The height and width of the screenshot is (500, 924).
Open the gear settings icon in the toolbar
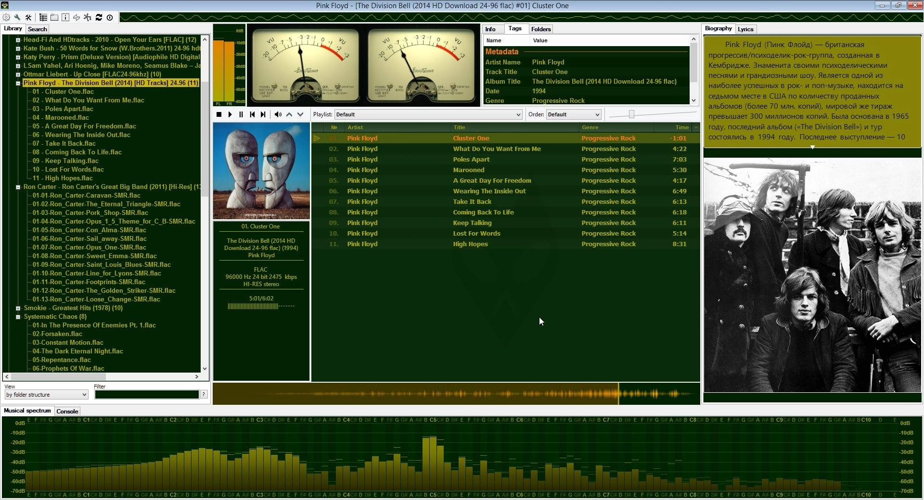tap(6, 17)
